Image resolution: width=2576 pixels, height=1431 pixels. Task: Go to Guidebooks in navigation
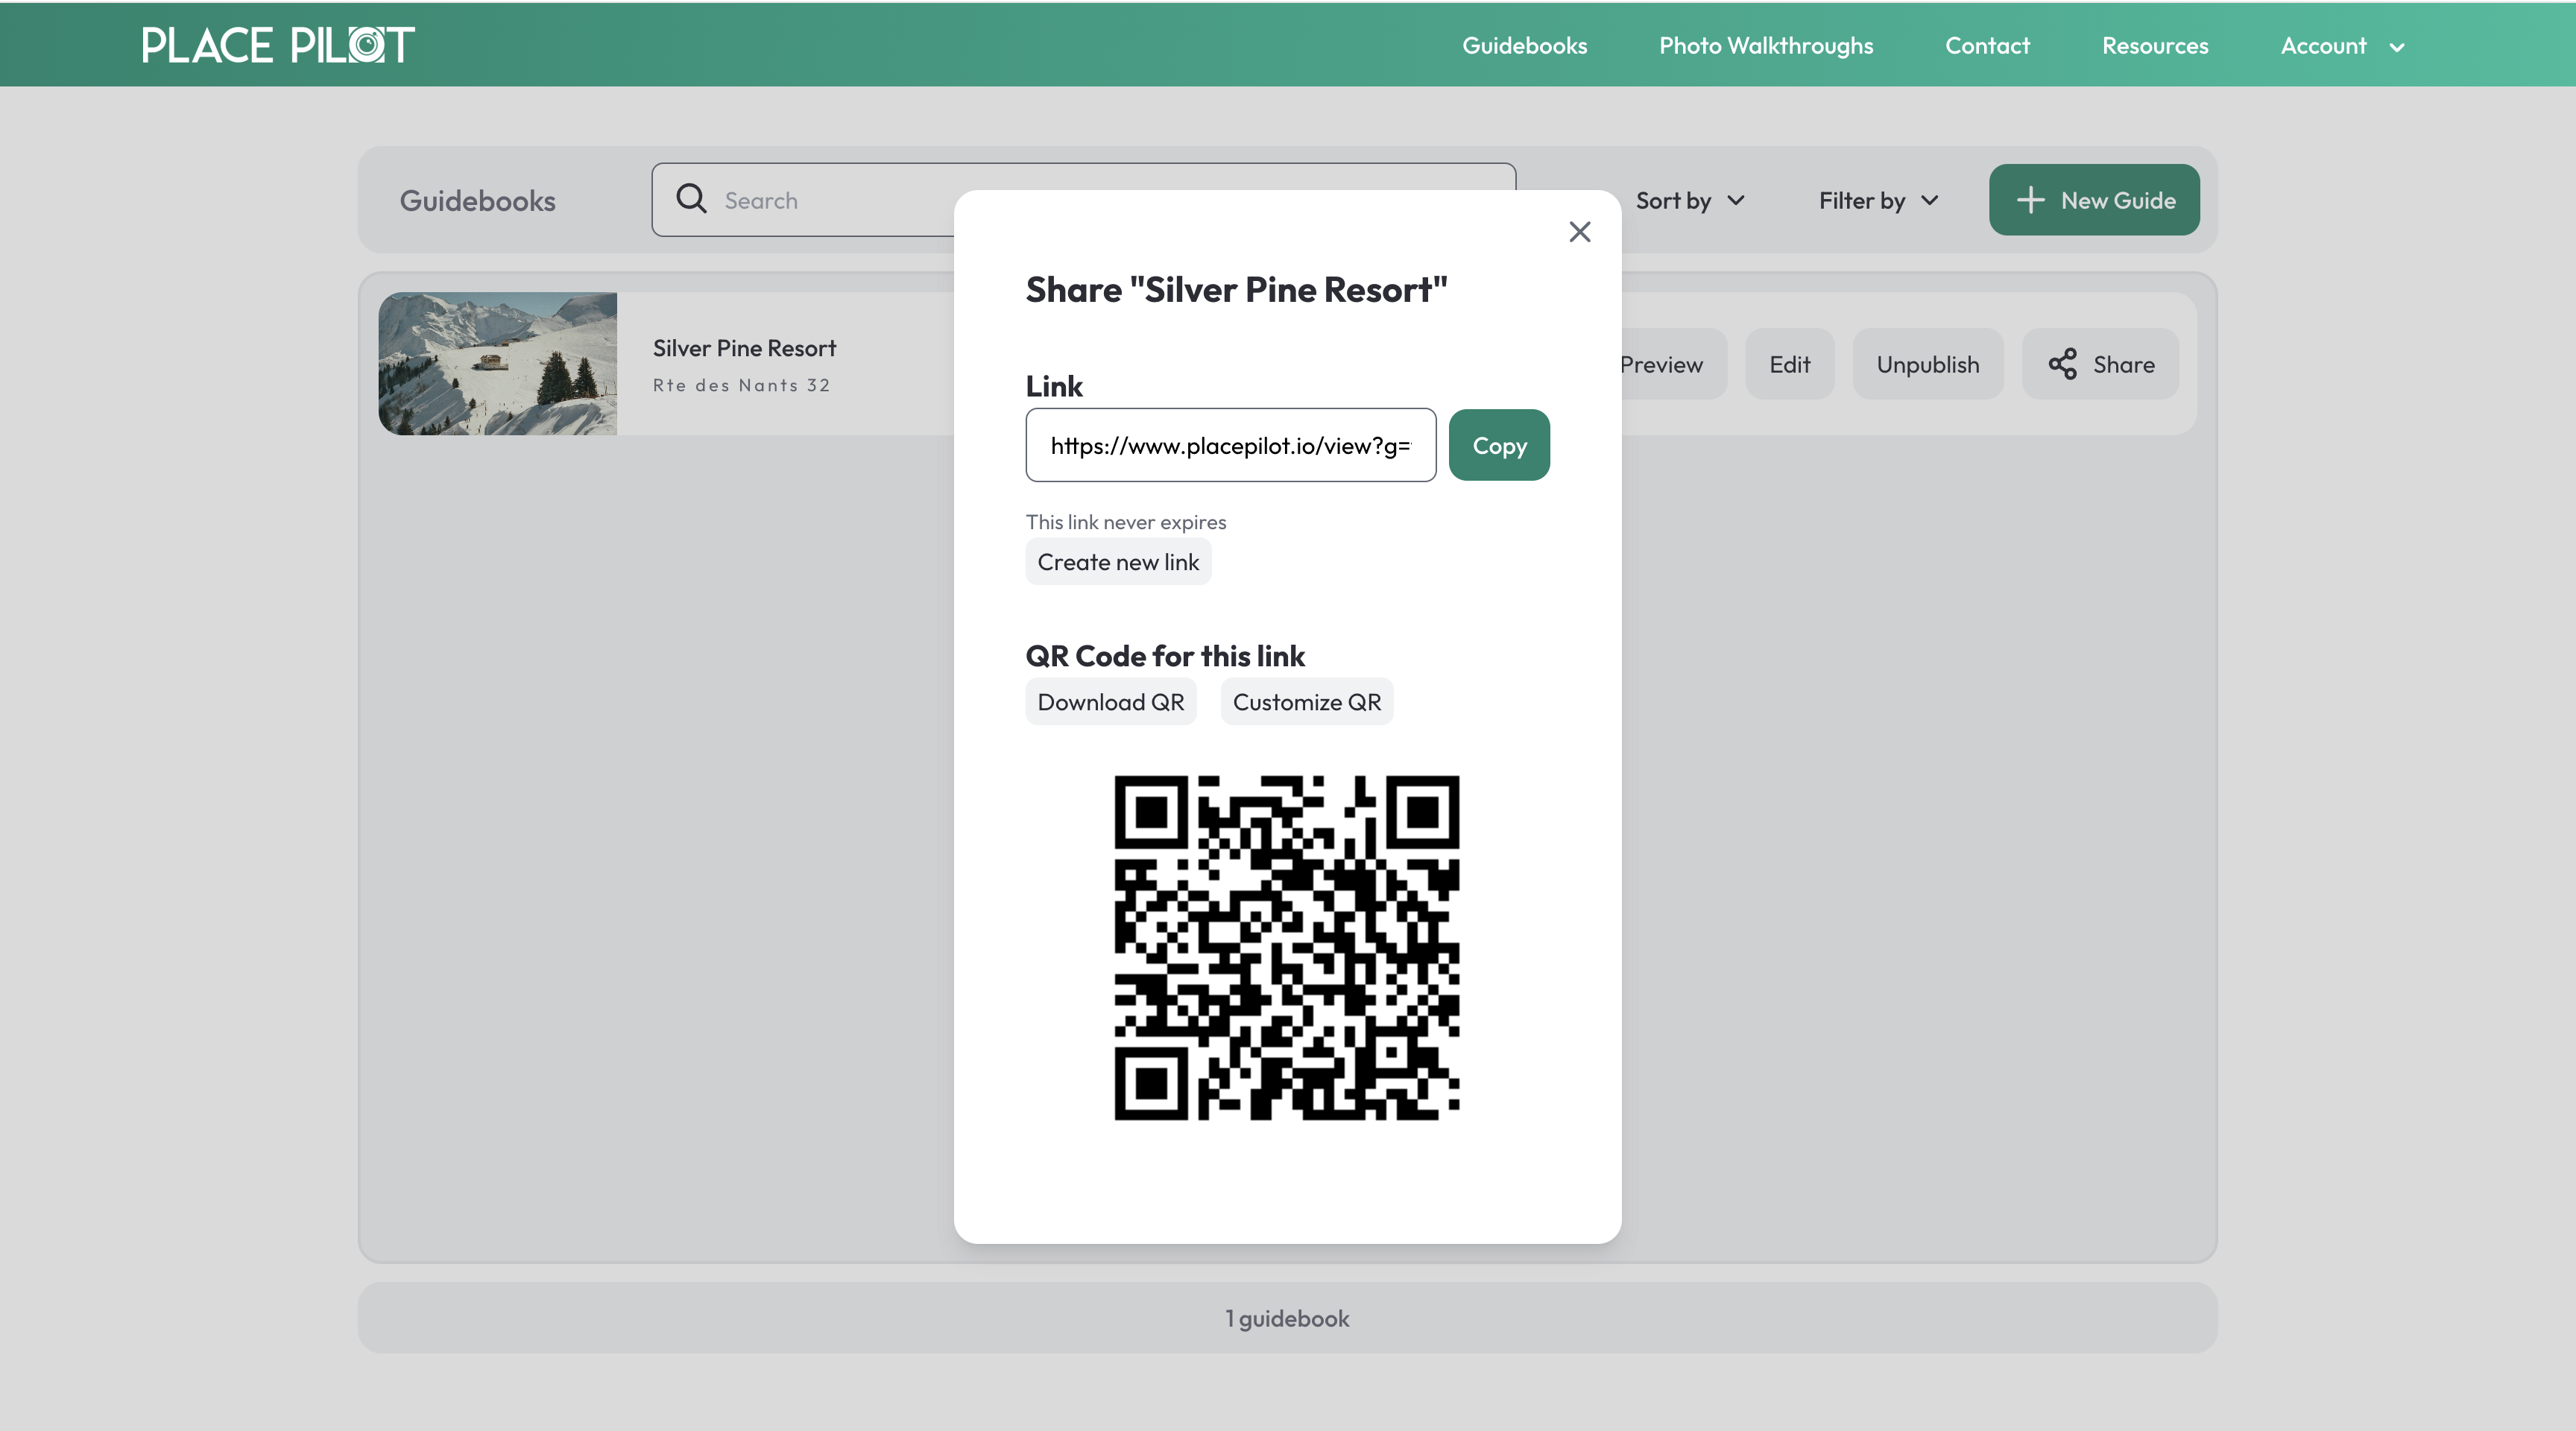click(x=1524, y=46)
